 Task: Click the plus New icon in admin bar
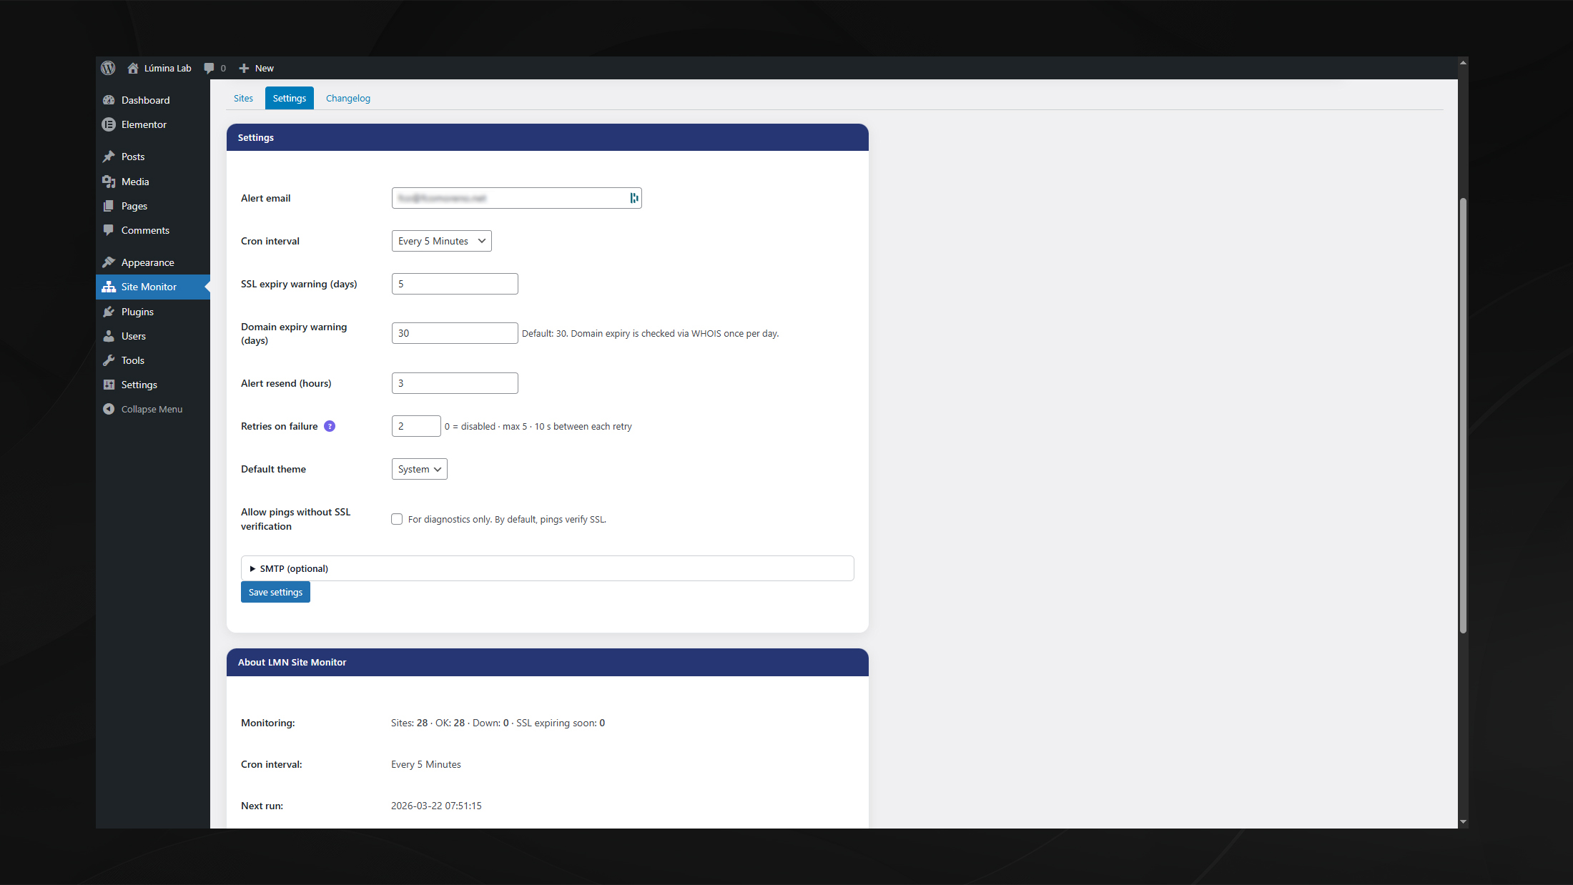pos(244,68)
